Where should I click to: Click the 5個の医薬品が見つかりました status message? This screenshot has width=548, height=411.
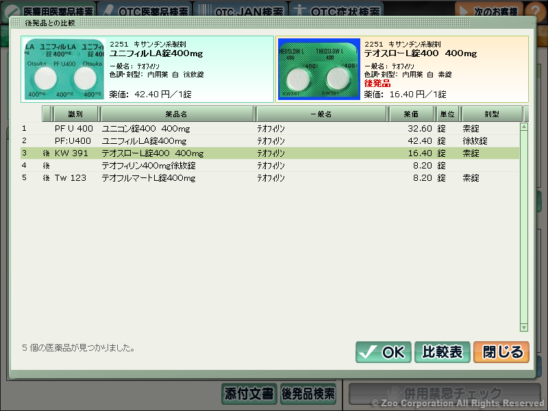pyautogui.click(x=78, y=348)
